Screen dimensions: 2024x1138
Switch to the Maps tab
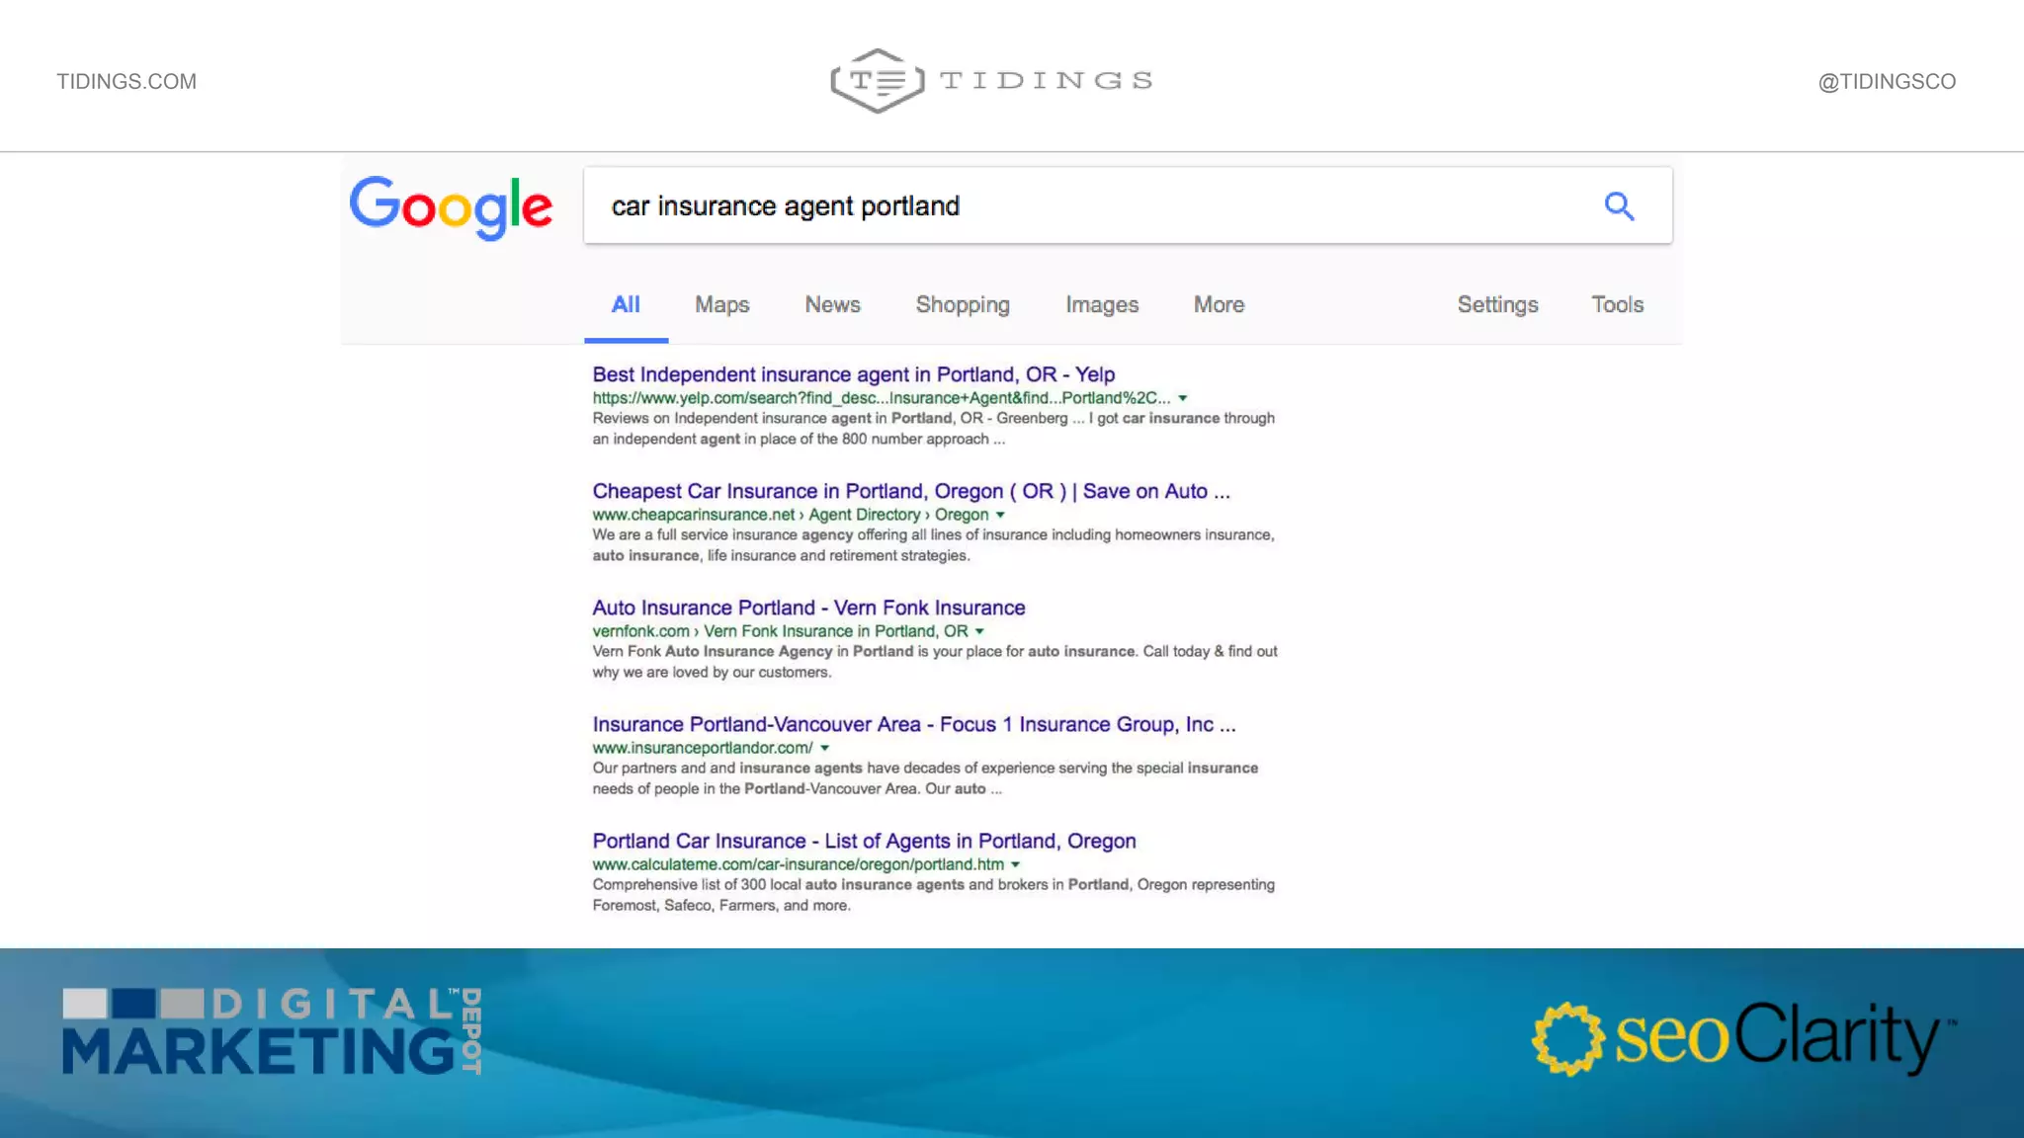coord(721,304)
